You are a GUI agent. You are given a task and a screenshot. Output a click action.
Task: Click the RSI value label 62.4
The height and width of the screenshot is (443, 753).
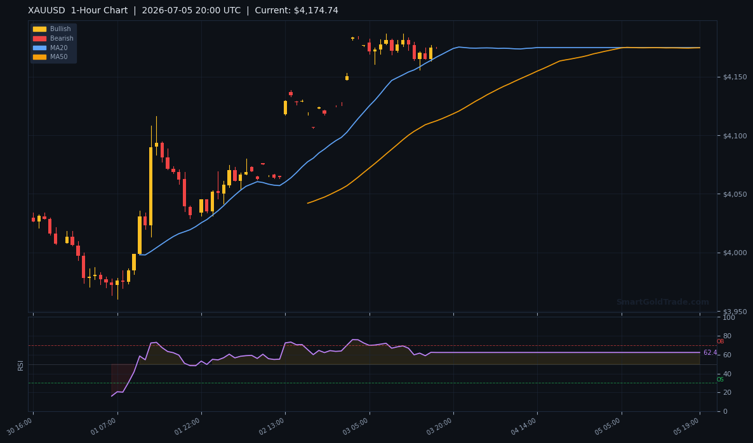710,353
